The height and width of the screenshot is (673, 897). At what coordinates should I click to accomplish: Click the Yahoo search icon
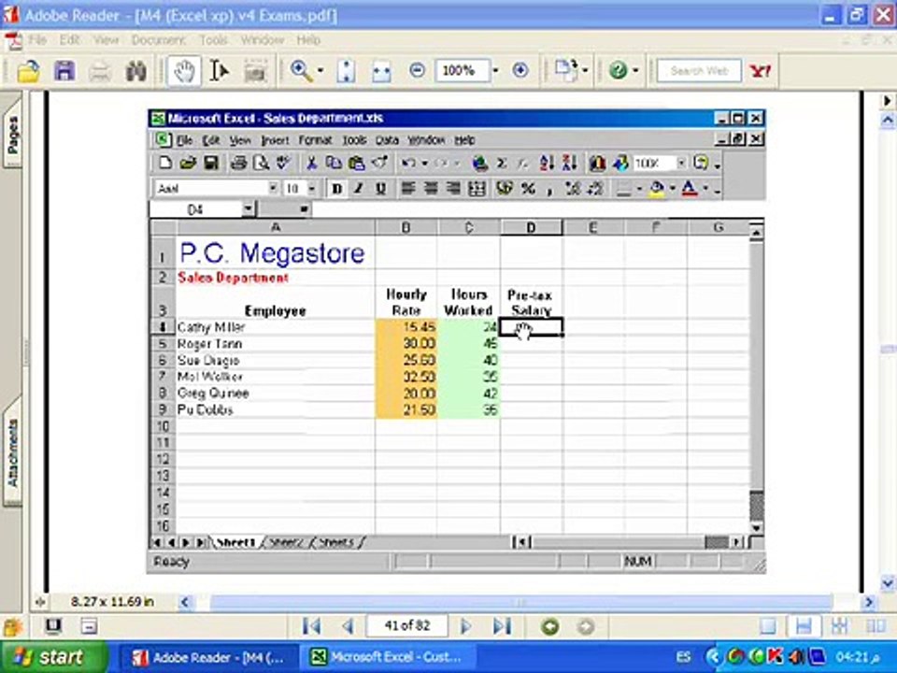coord(761,70)
